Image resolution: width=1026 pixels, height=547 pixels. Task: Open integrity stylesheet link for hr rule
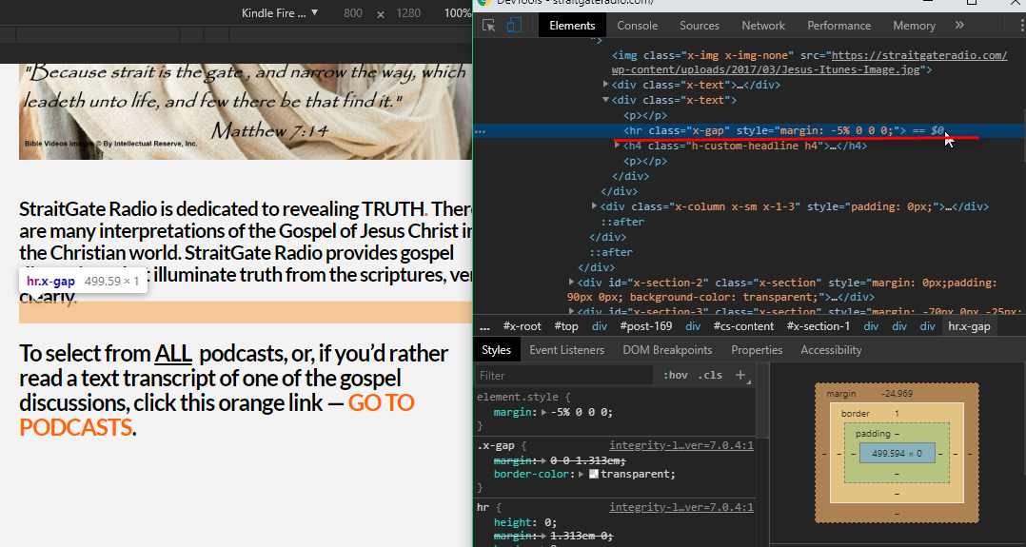pos(681,507)
